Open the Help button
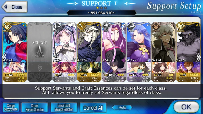 (122, 107)
